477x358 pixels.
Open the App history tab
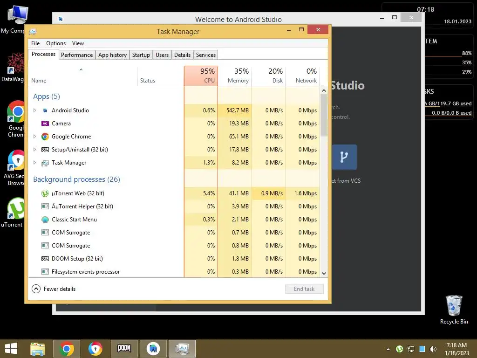tap(112, 55)
